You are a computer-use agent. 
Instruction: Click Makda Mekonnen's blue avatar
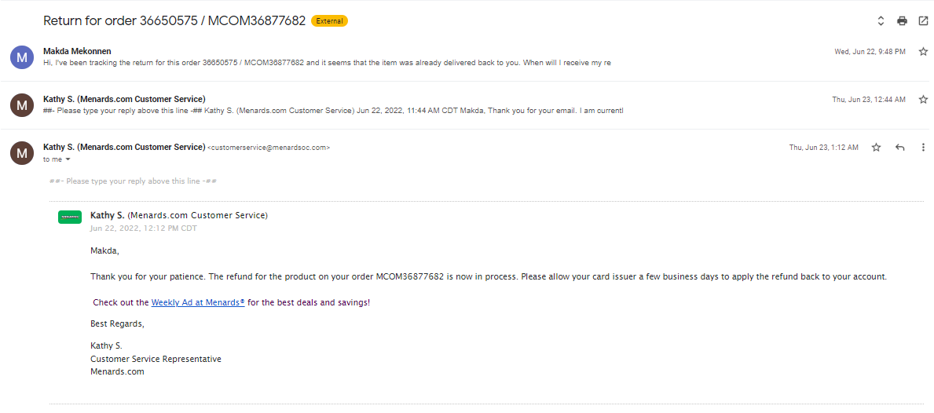click(x=22, y=57)
